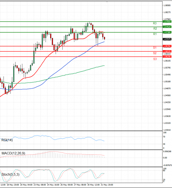172x188 pixels.
Task: Click the MACD(12,26,9) indicator label
Action: [x=13, y=153]
